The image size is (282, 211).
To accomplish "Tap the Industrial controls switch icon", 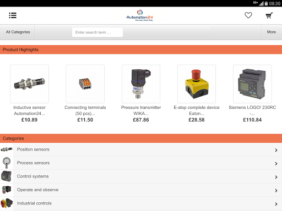I will 7,203.
